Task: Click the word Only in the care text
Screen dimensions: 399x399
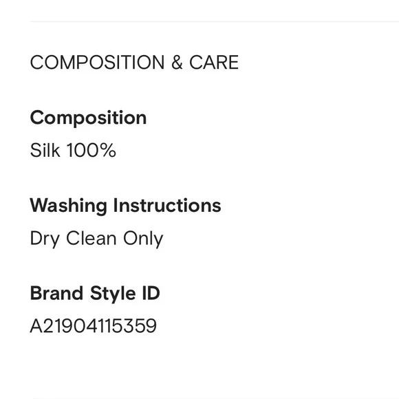Action: coord(143,239)
